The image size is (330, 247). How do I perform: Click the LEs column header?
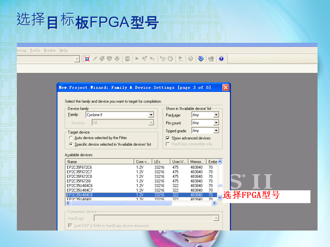coord(161,162)
